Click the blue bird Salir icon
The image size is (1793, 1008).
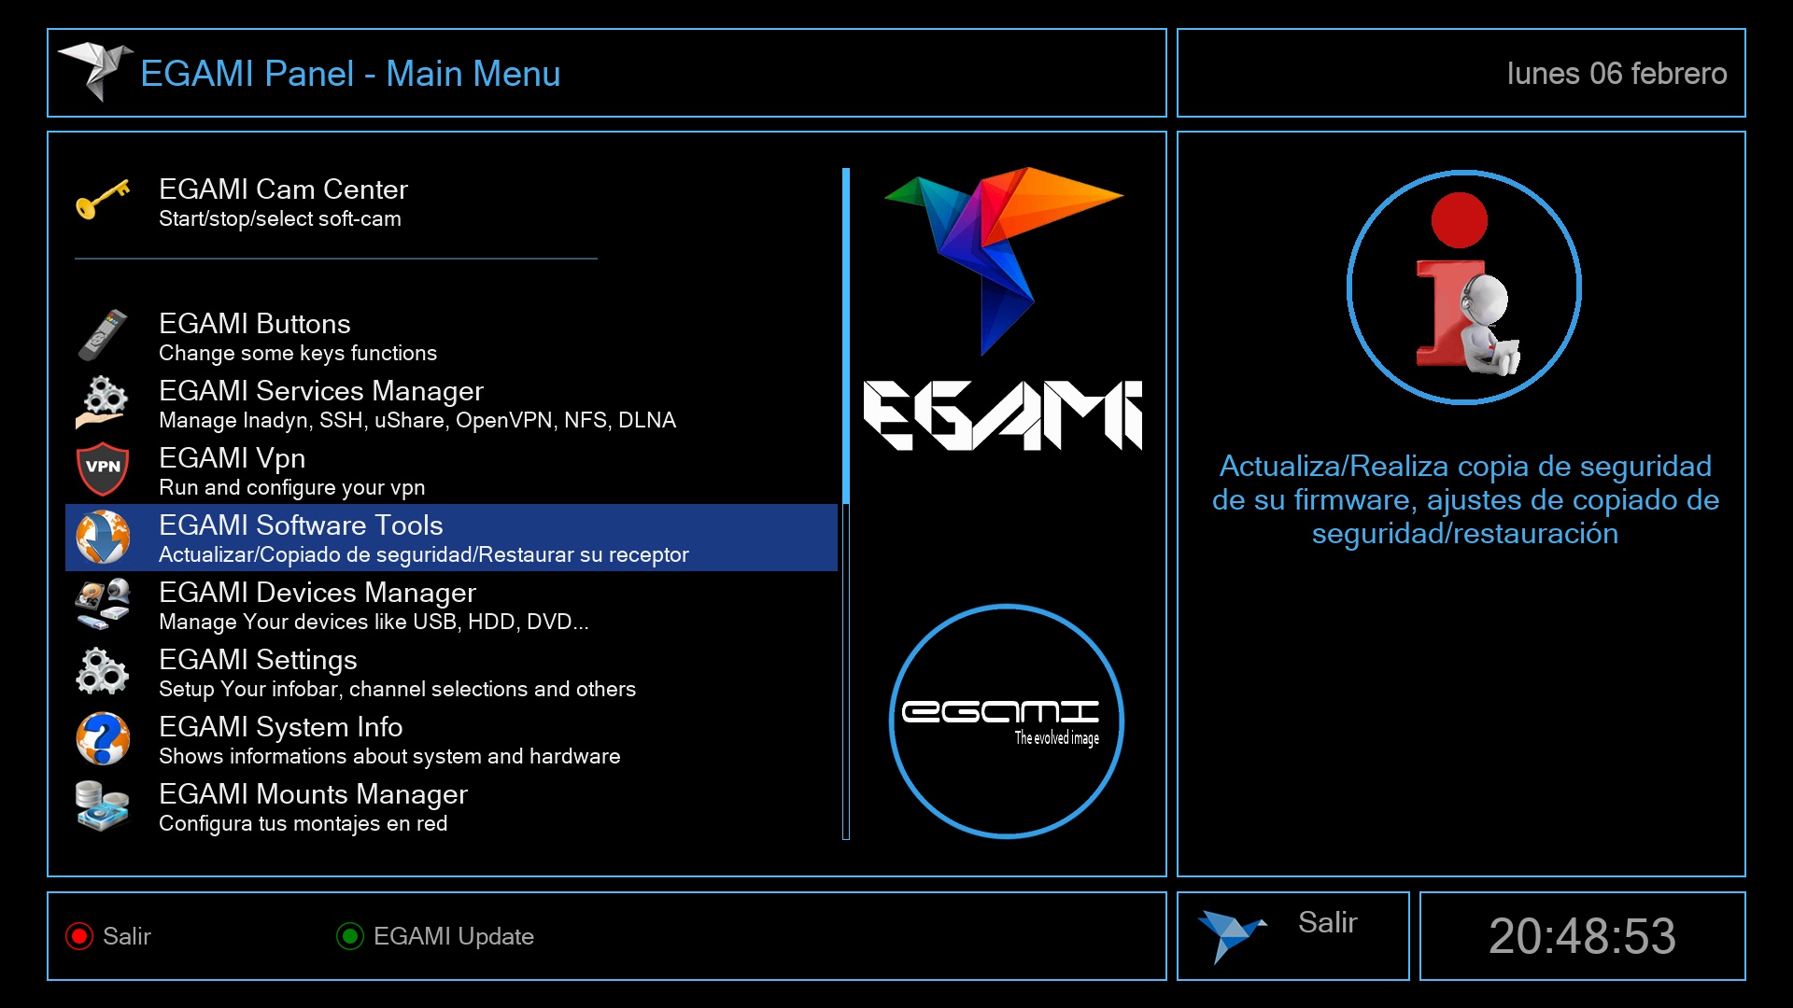point(1231,934)
